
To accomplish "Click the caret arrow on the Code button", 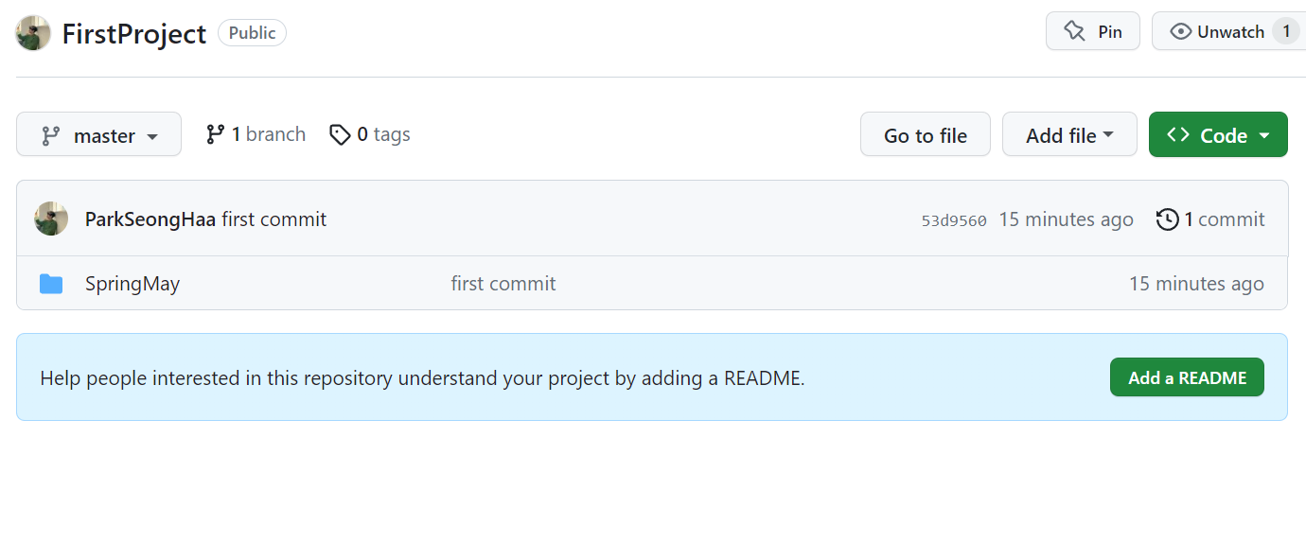I will [x=1263, y=136].
